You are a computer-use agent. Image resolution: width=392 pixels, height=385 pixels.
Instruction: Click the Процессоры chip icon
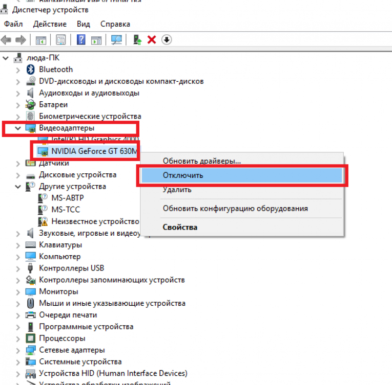click(31, 338)
